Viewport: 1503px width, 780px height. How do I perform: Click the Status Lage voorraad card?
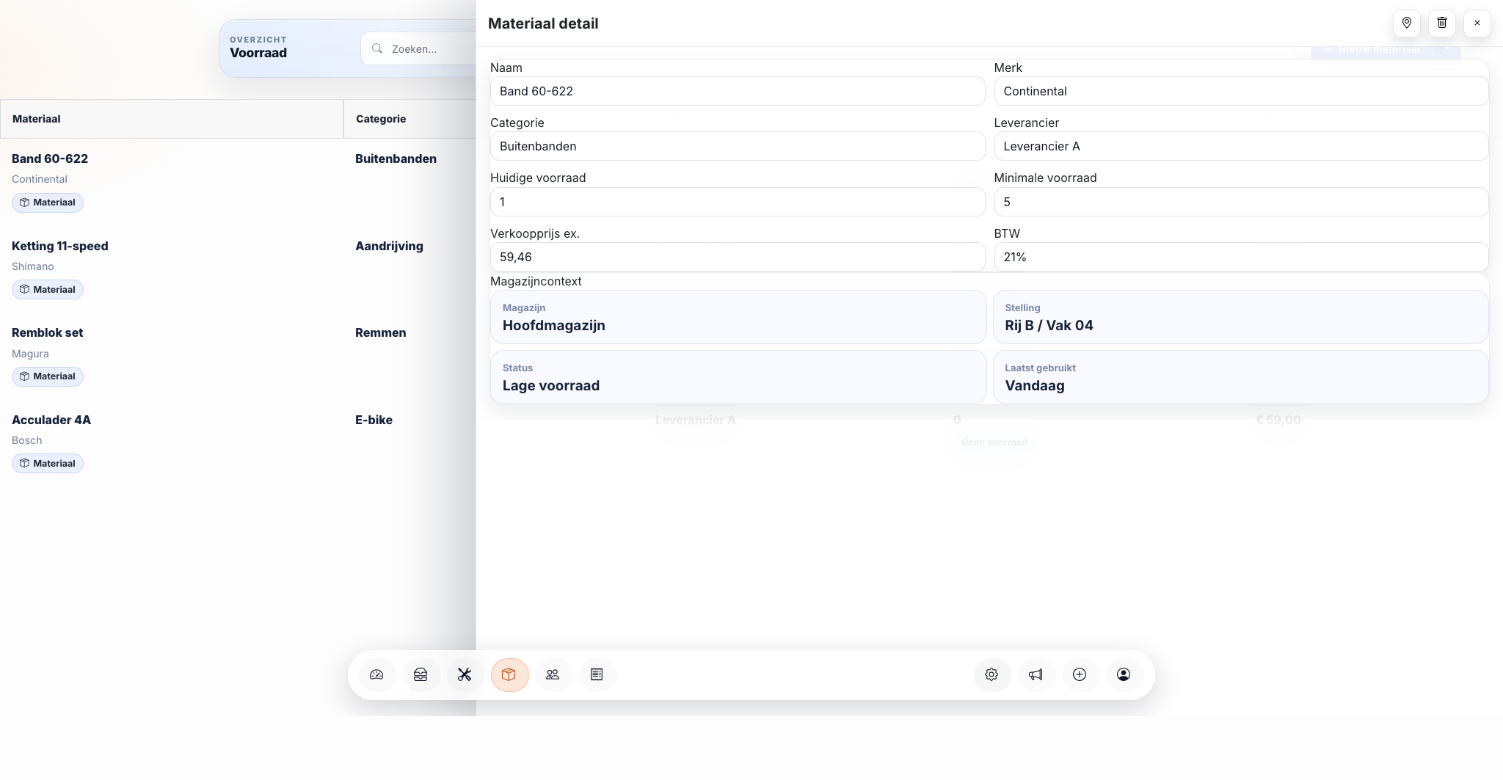(x=738, y=377)
